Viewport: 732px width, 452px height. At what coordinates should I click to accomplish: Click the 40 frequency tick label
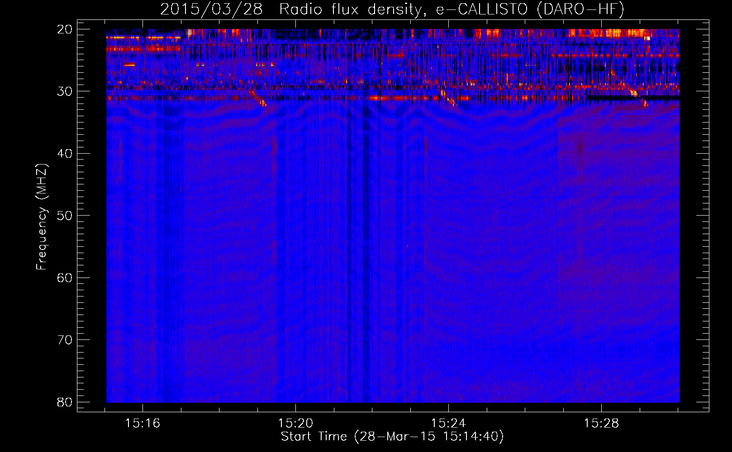[65, 154]
